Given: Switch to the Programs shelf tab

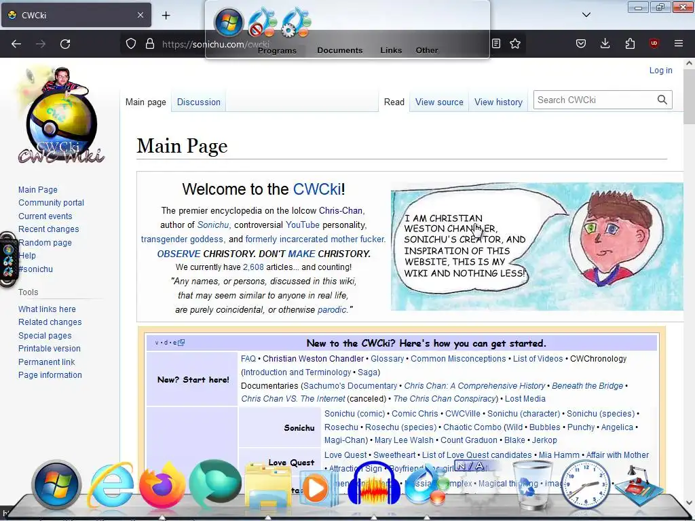Looking at the screenshot, I should tap(277, 50).
